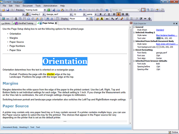Toggle strikethrough abc formatting
This screenshot has height=134, width=179.
(107, 19)
